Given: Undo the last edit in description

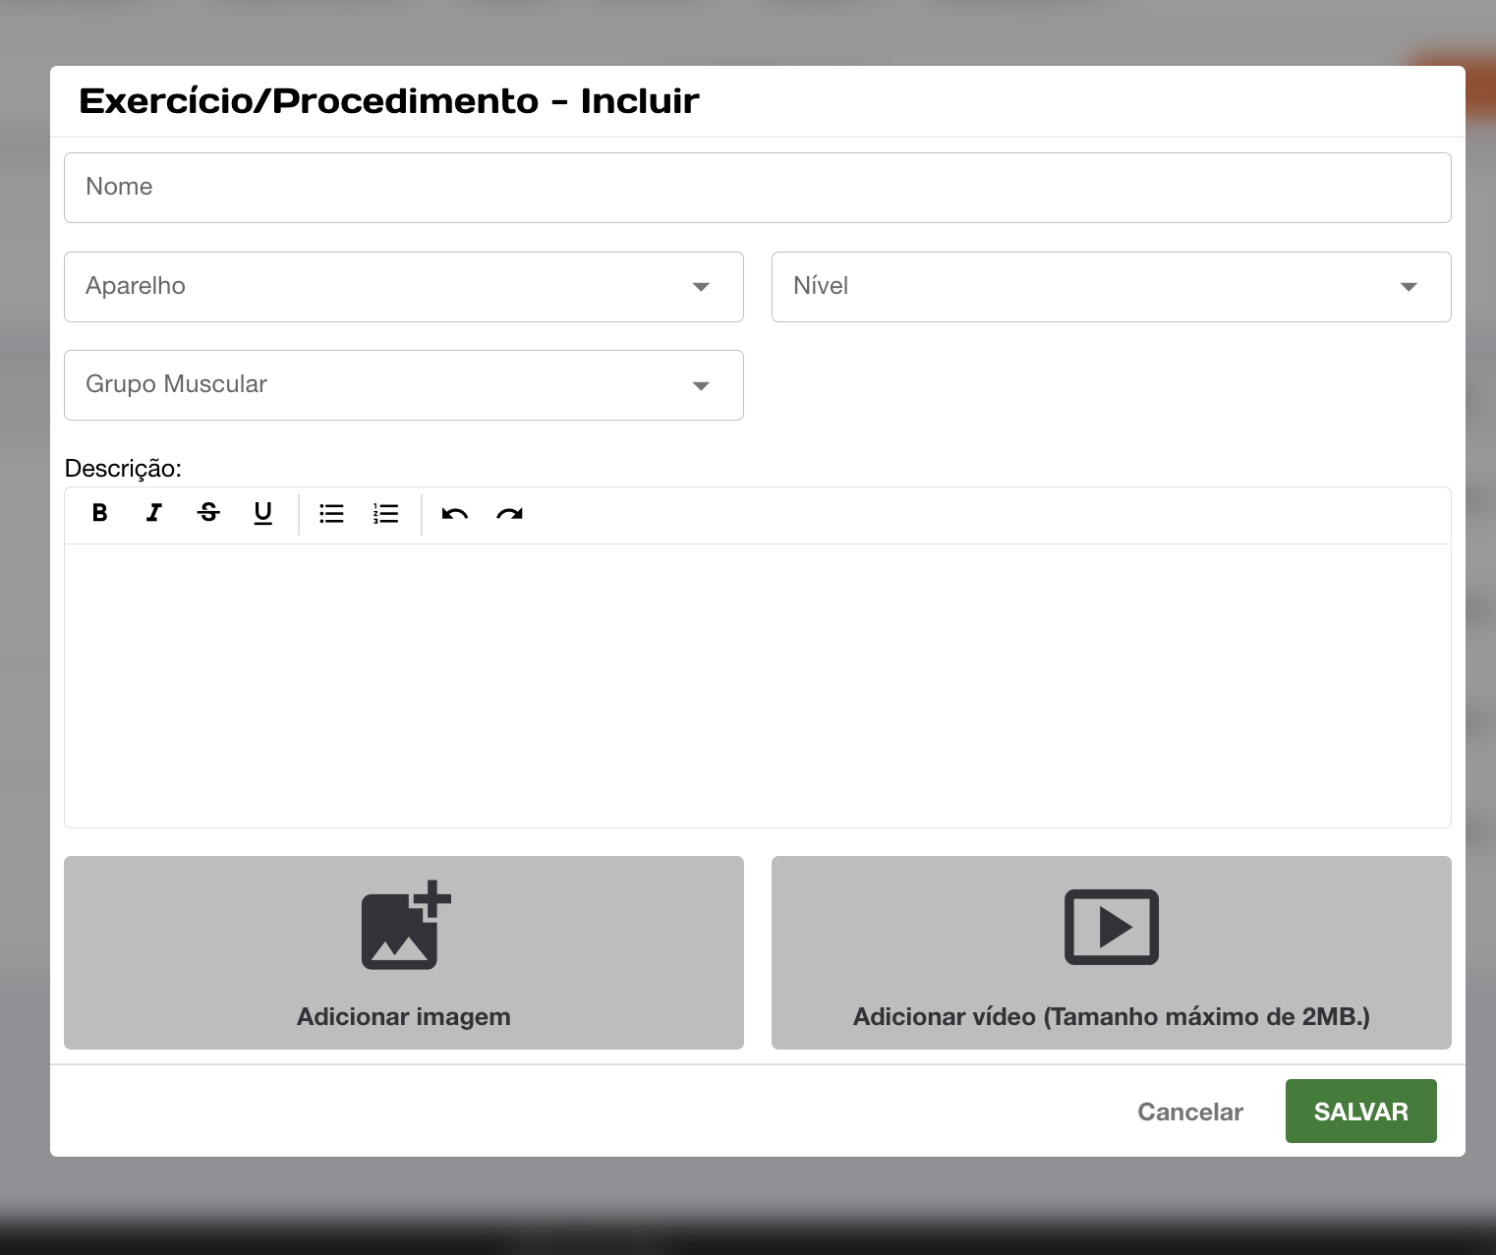Looking at the screenshot, I should point(454,514).
